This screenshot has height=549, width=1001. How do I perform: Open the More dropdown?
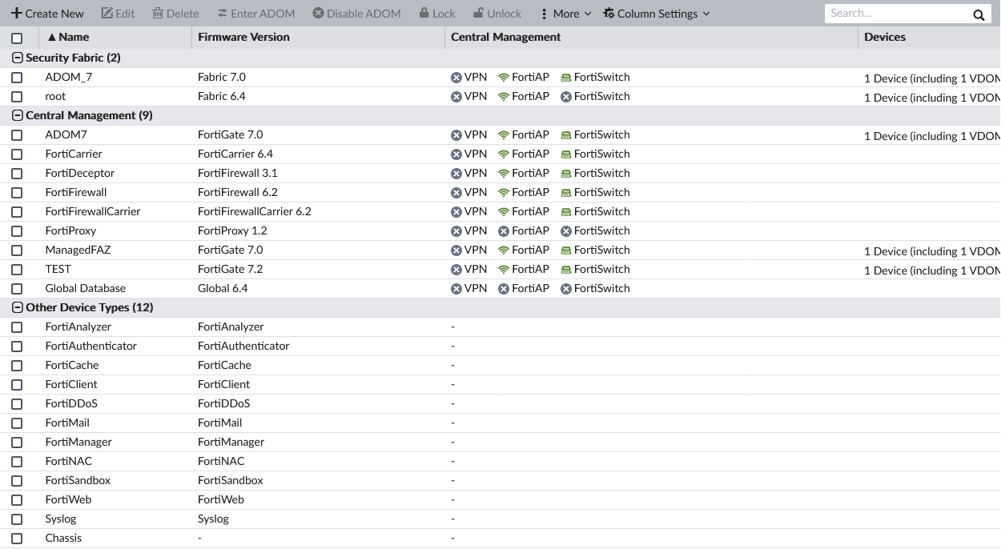click(x=566, y=13)
